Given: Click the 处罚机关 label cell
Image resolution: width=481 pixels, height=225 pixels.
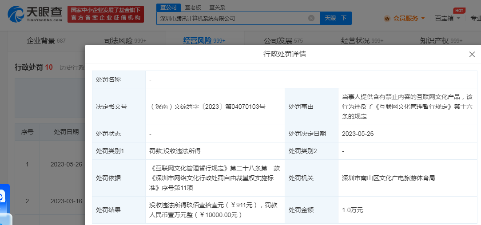Looking at the screenshot, I should click(x=311, y=178).
